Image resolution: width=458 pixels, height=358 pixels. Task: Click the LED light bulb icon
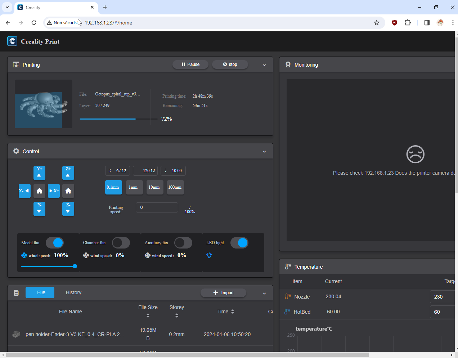pyautogui.click(x=209, y=255)
